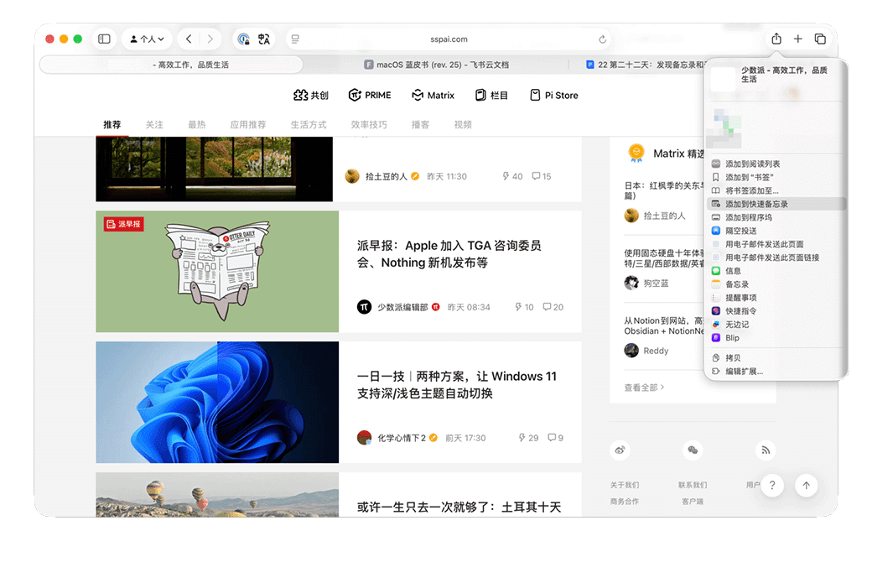Open the Windows 11 theme article thumbnail
The image size is (872, 562).
pos(217,402)
